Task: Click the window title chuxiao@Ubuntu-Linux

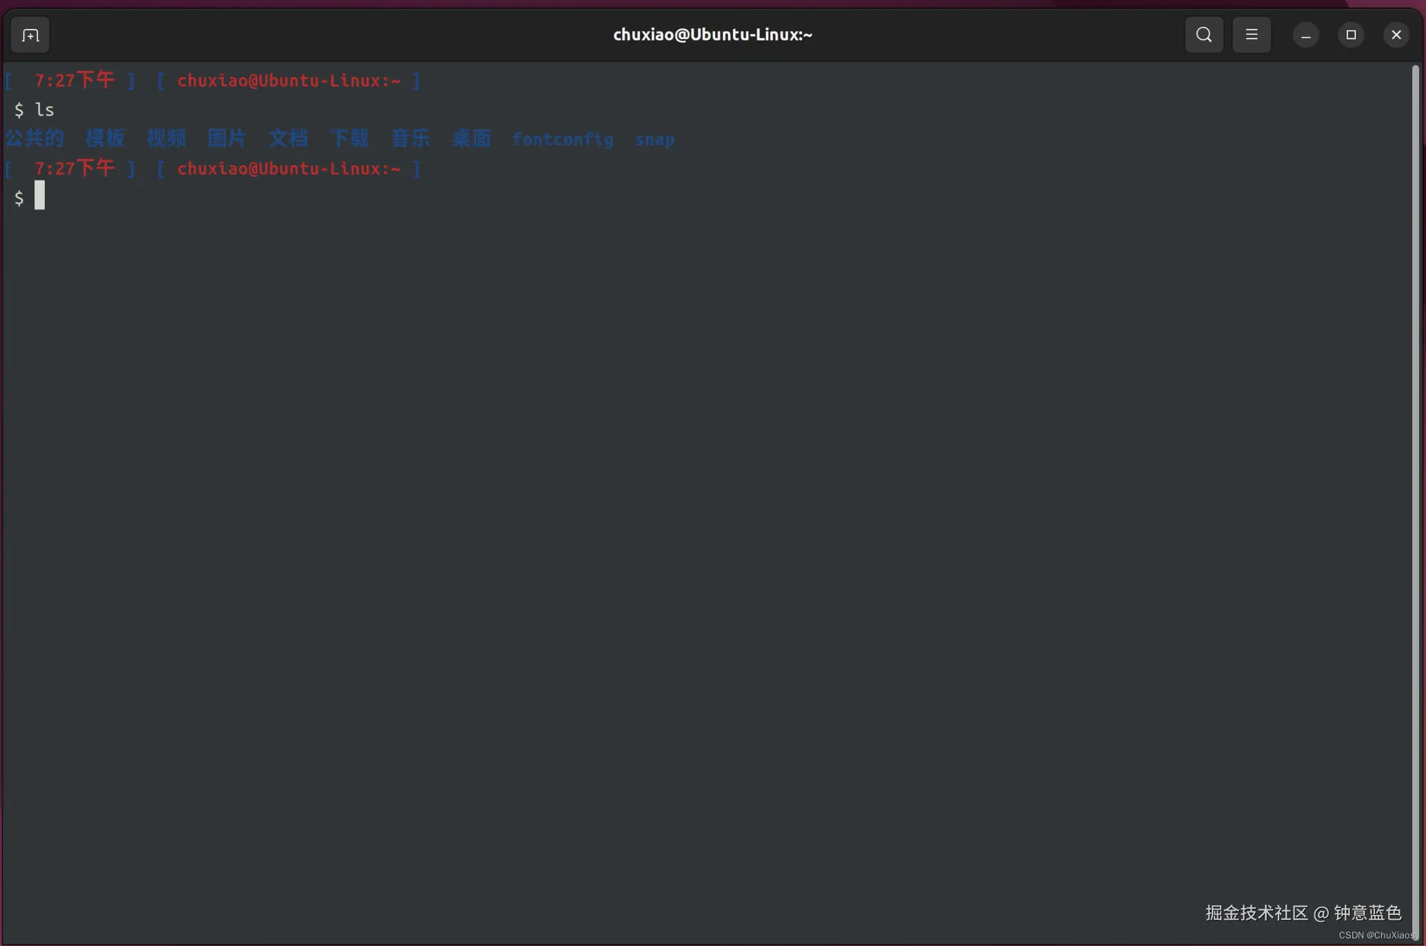Action: click(712, 35)
